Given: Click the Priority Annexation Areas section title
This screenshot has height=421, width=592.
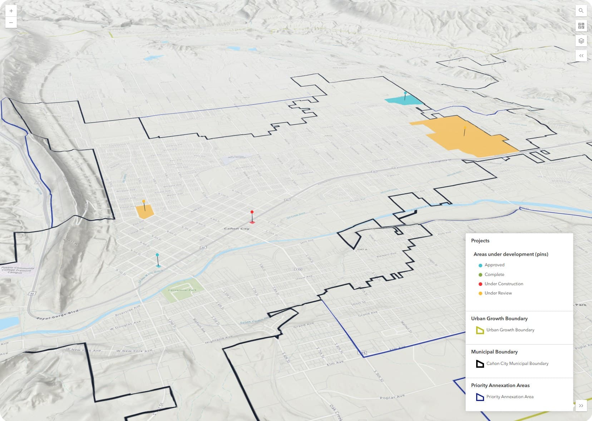Looking at the screenshot, I should 500,385.
